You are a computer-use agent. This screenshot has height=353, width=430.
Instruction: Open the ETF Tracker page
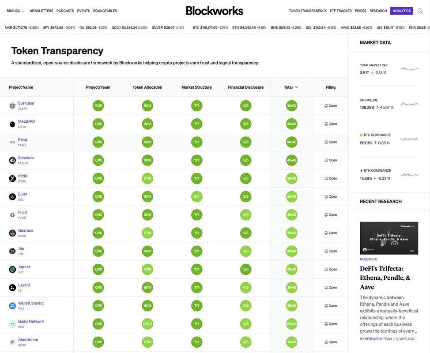point(340,11)
